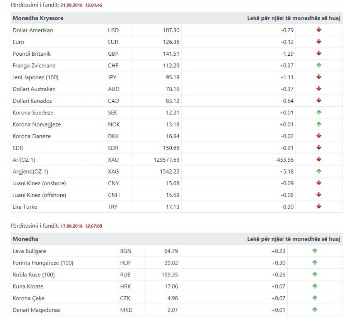The width and height of the screenshot is (348, 319).
Task: Click the green up arrow for Franga Zvicerane
Action: click(x=319, y=65)
